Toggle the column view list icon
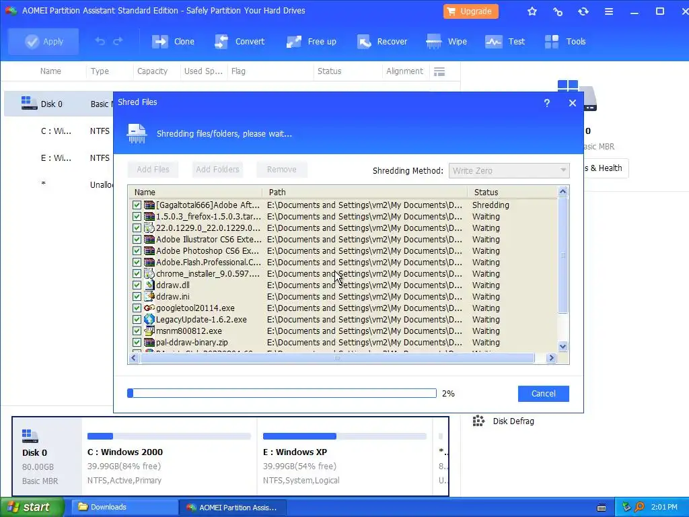 [x=439, y=71]
